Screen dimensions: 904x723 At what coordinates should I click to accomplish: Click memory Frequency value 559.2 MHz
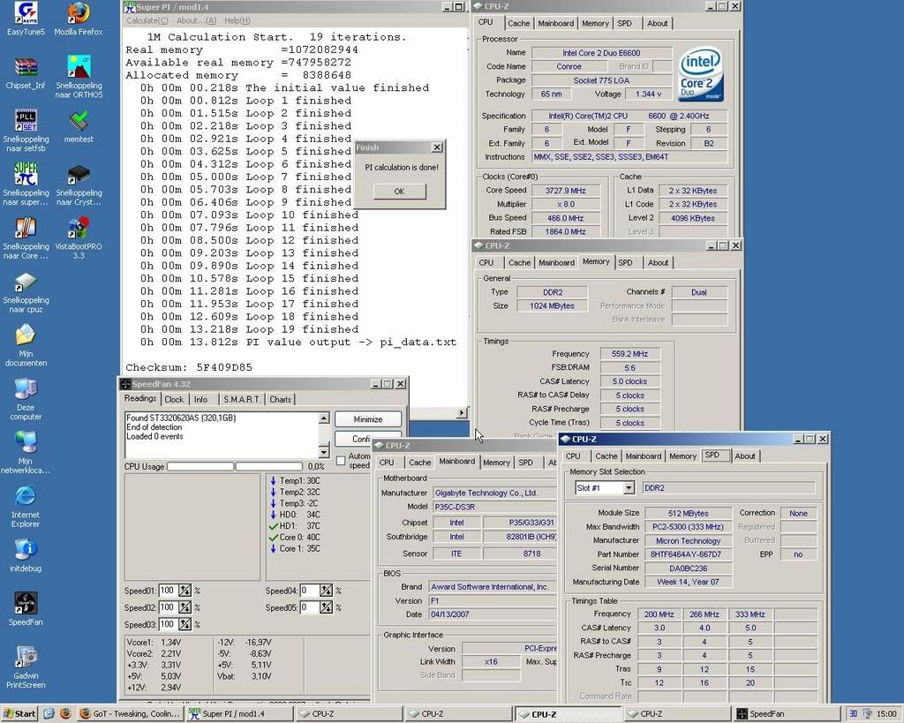(x=629, y=354)
